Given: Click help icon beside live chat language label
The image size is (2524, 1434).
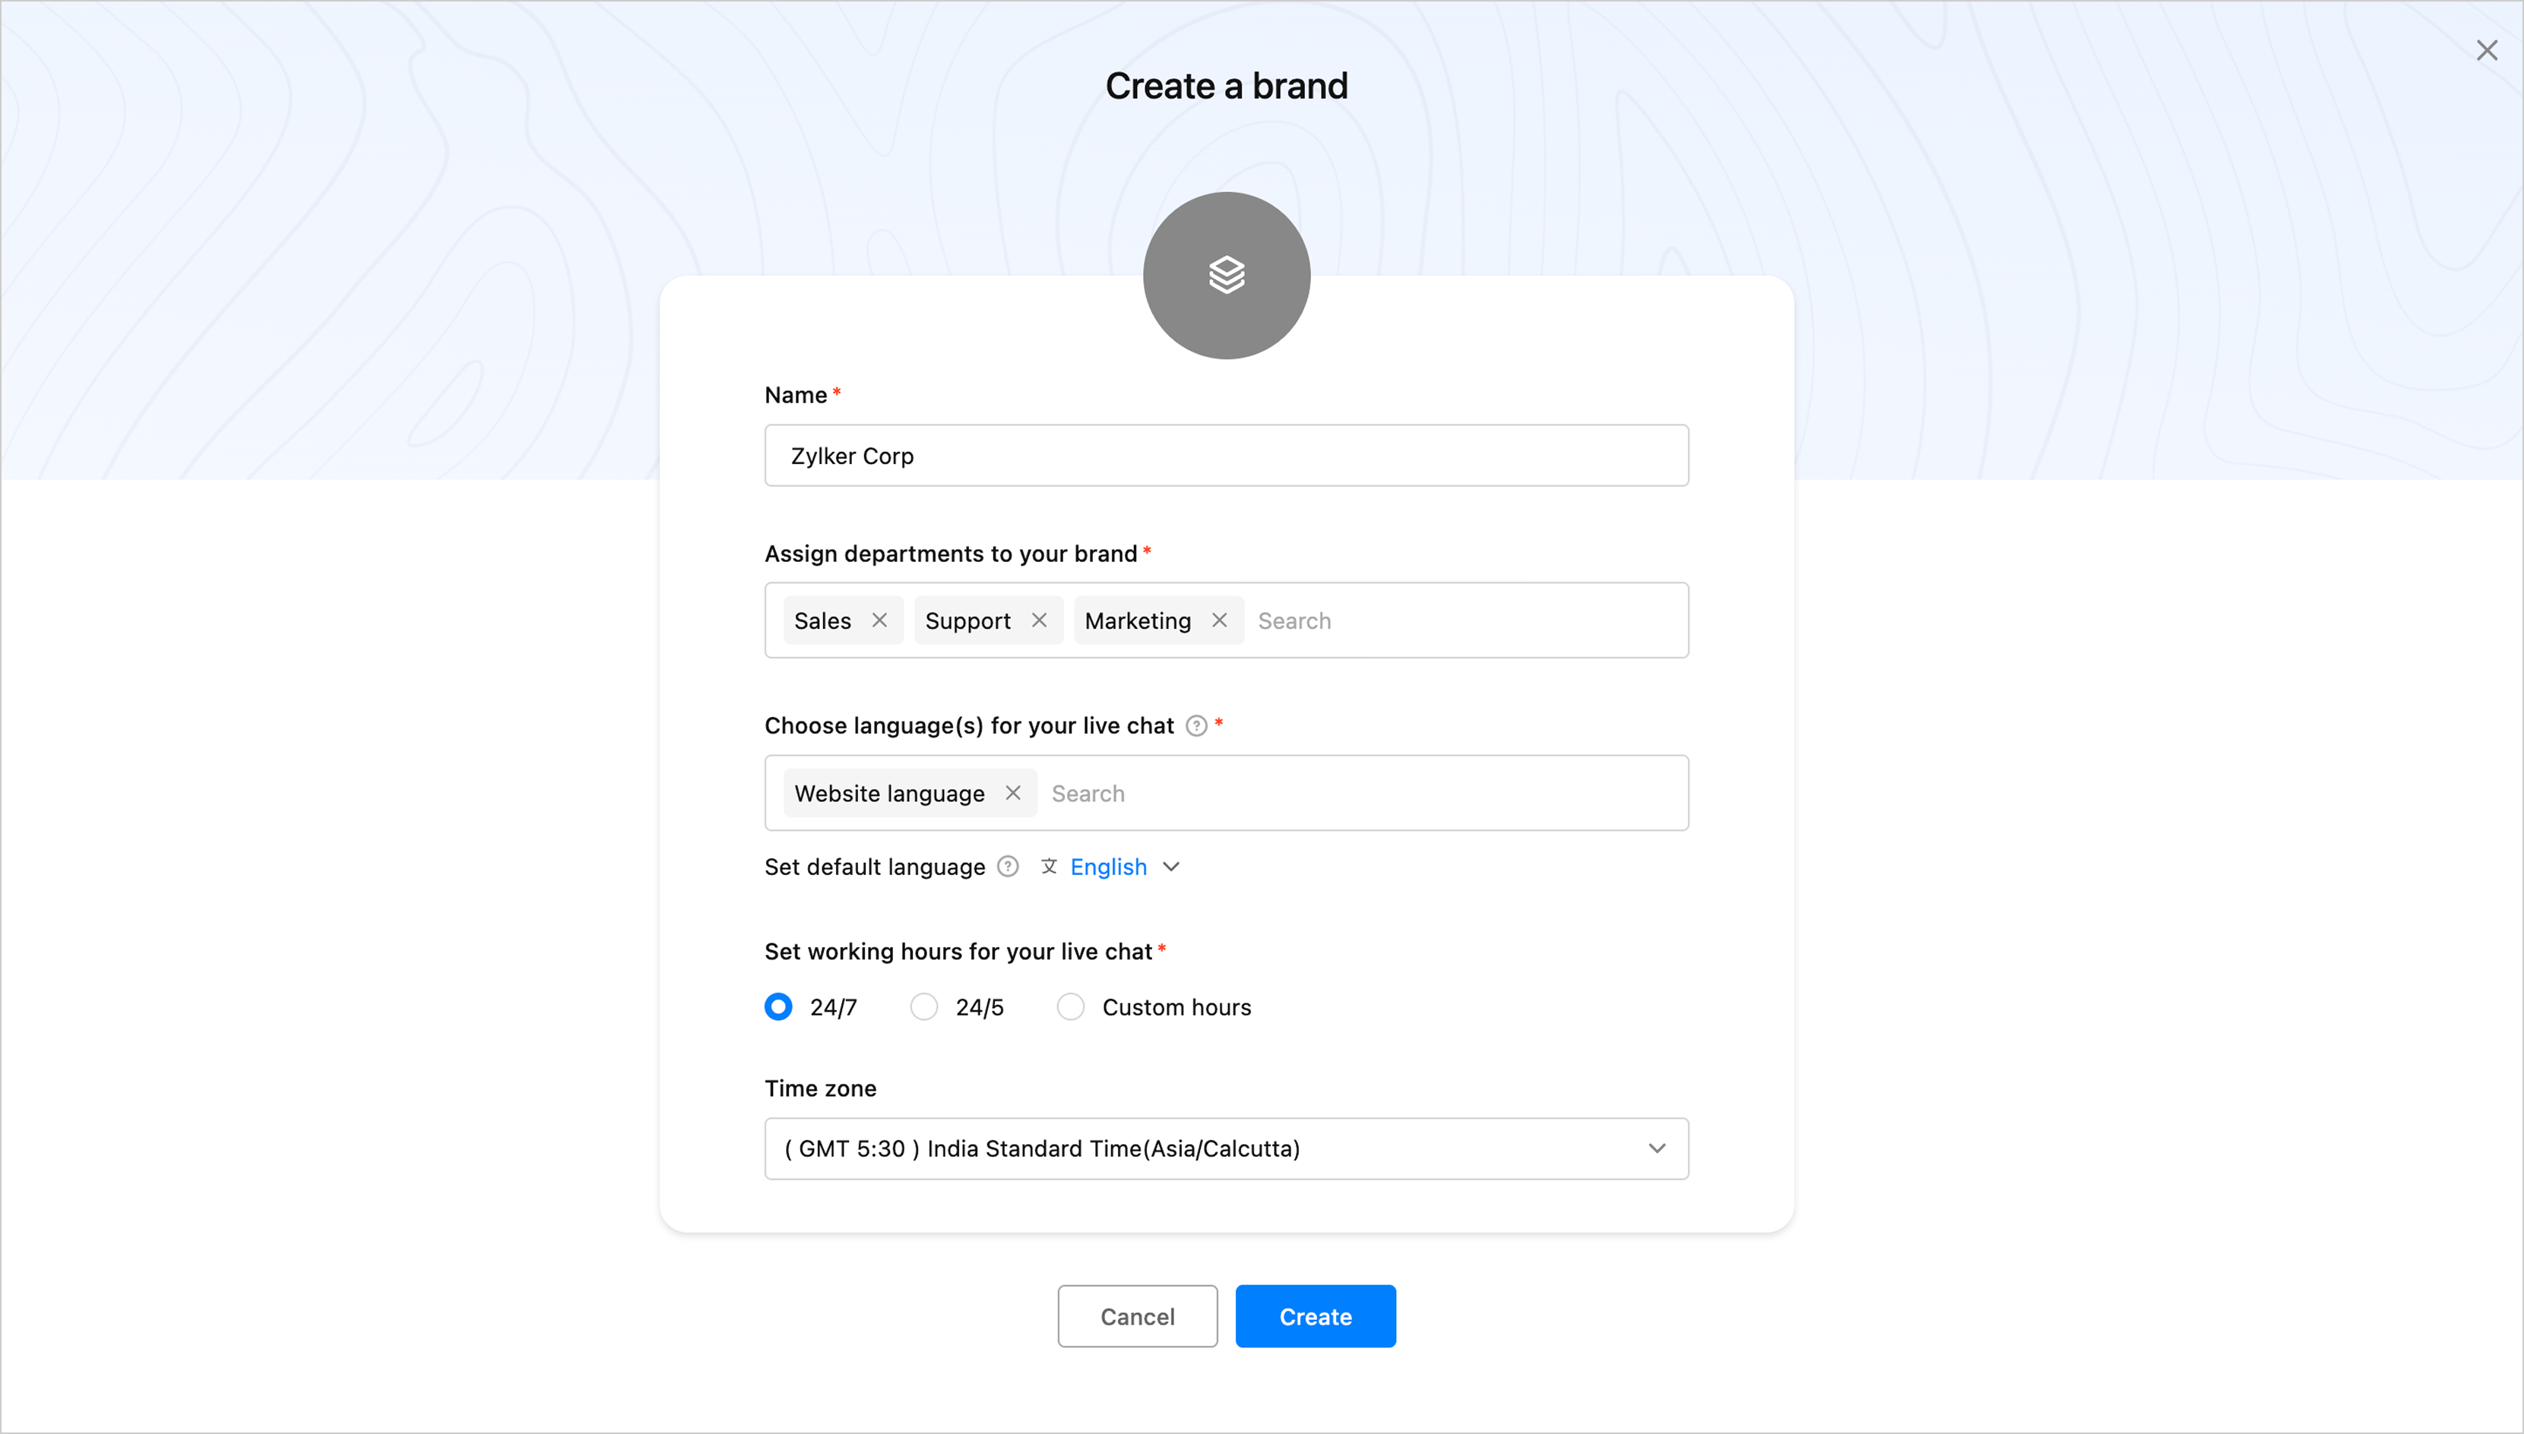Looking at the screenshot, I should click(x=1196, y=726).
